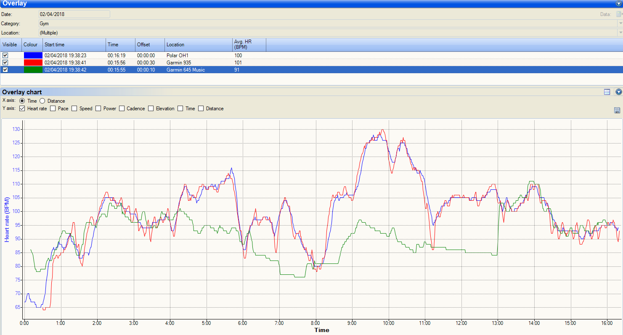623x335 pixels.
Task: Enable the Pace checkbox on Y axis
Action: point(53,109)
